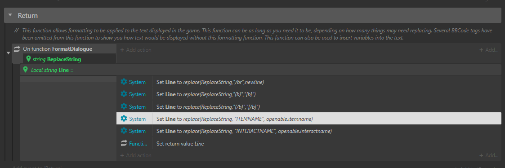Screen dimensions: 505x168
Task: Click Function icon on Set return value row
Action: point(124,143)
